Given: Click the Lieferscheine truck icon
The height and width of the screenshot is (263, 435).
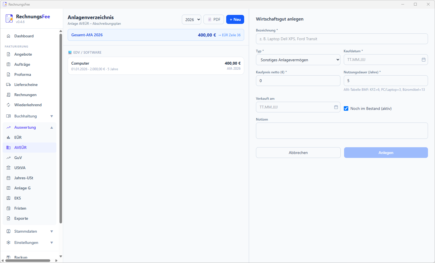Looking at the screenshot, I should pyautogui.click(x=8, y=85).
